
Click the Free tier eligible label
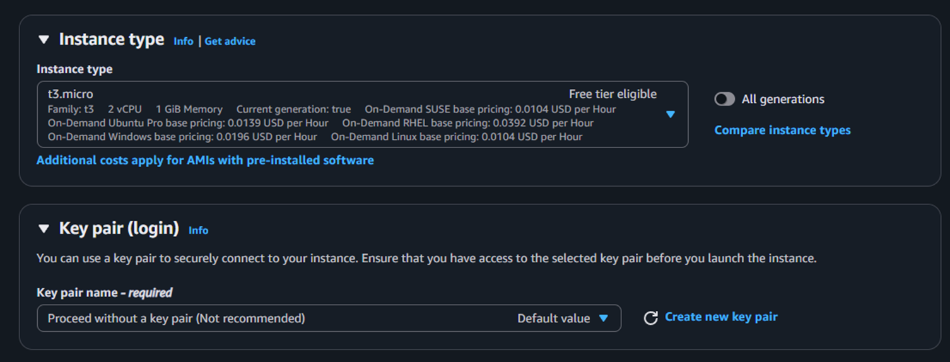coord(613,94)
